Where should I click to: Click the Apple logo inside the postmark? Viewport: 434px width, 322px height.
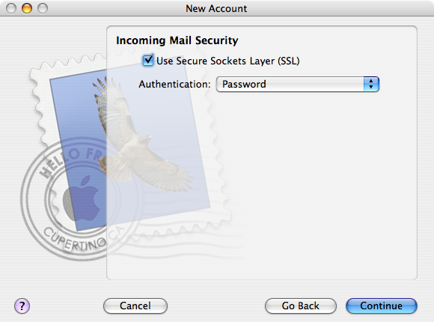coord(82,198)
